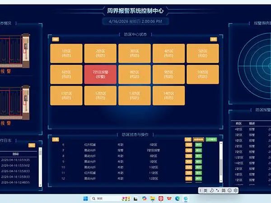271x203 pixels.
Task: Click the radar display in alarm system panel
Action: pos(254,66)
